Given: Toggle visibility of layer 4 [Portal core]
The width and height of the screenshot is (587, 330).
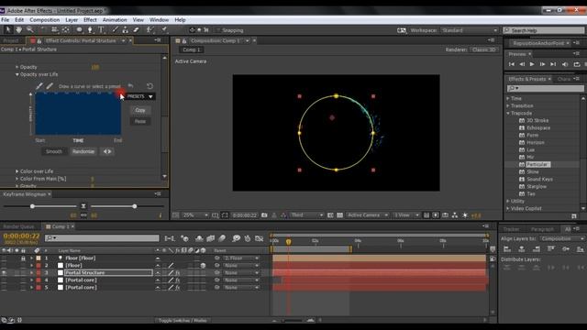Looking at the screenshot, I should 4,280.
